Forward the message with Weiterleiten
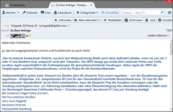This screenshot has height=112, width=173. (112, 20)
